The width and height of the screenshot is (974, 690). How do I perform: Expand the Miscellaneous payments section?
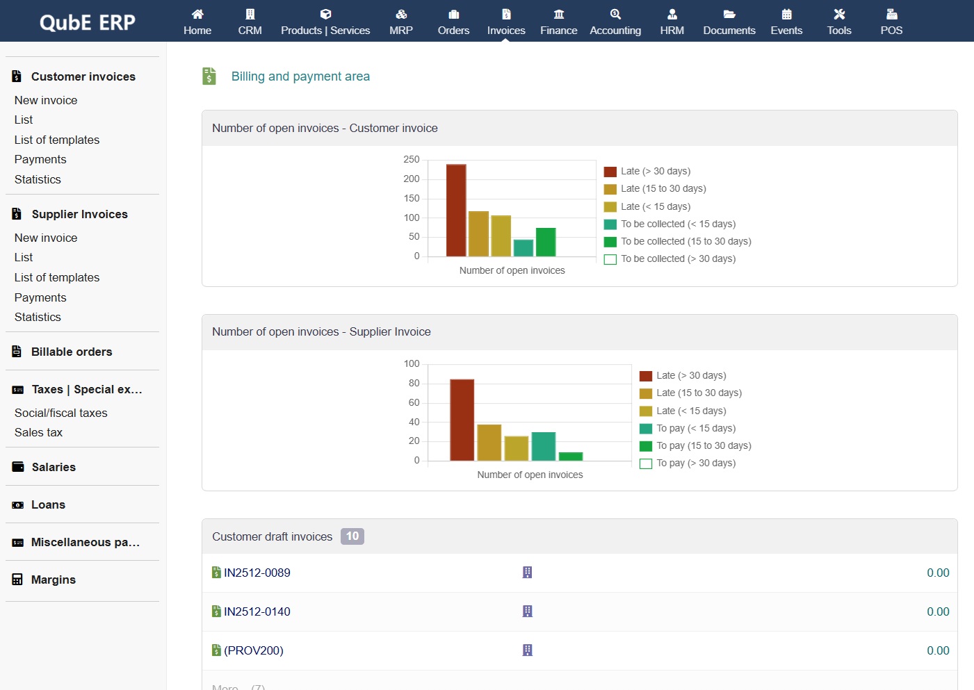(x=85, y=542)
